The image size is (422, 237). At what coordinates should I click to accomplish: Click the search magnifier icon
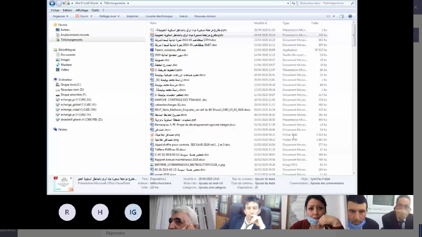352,3
